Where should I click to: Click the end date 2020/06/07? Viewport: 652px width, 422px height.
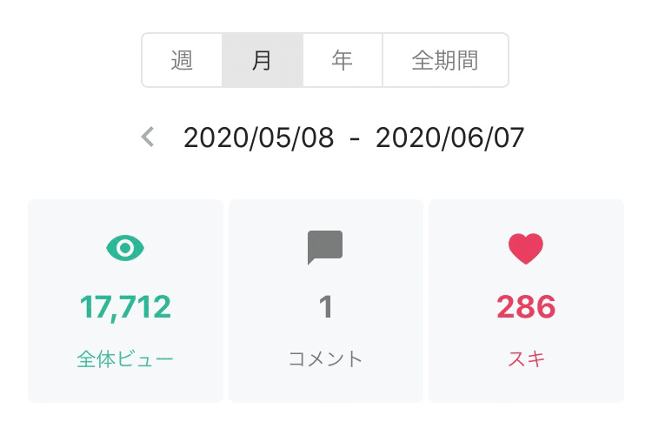(449, 137)
